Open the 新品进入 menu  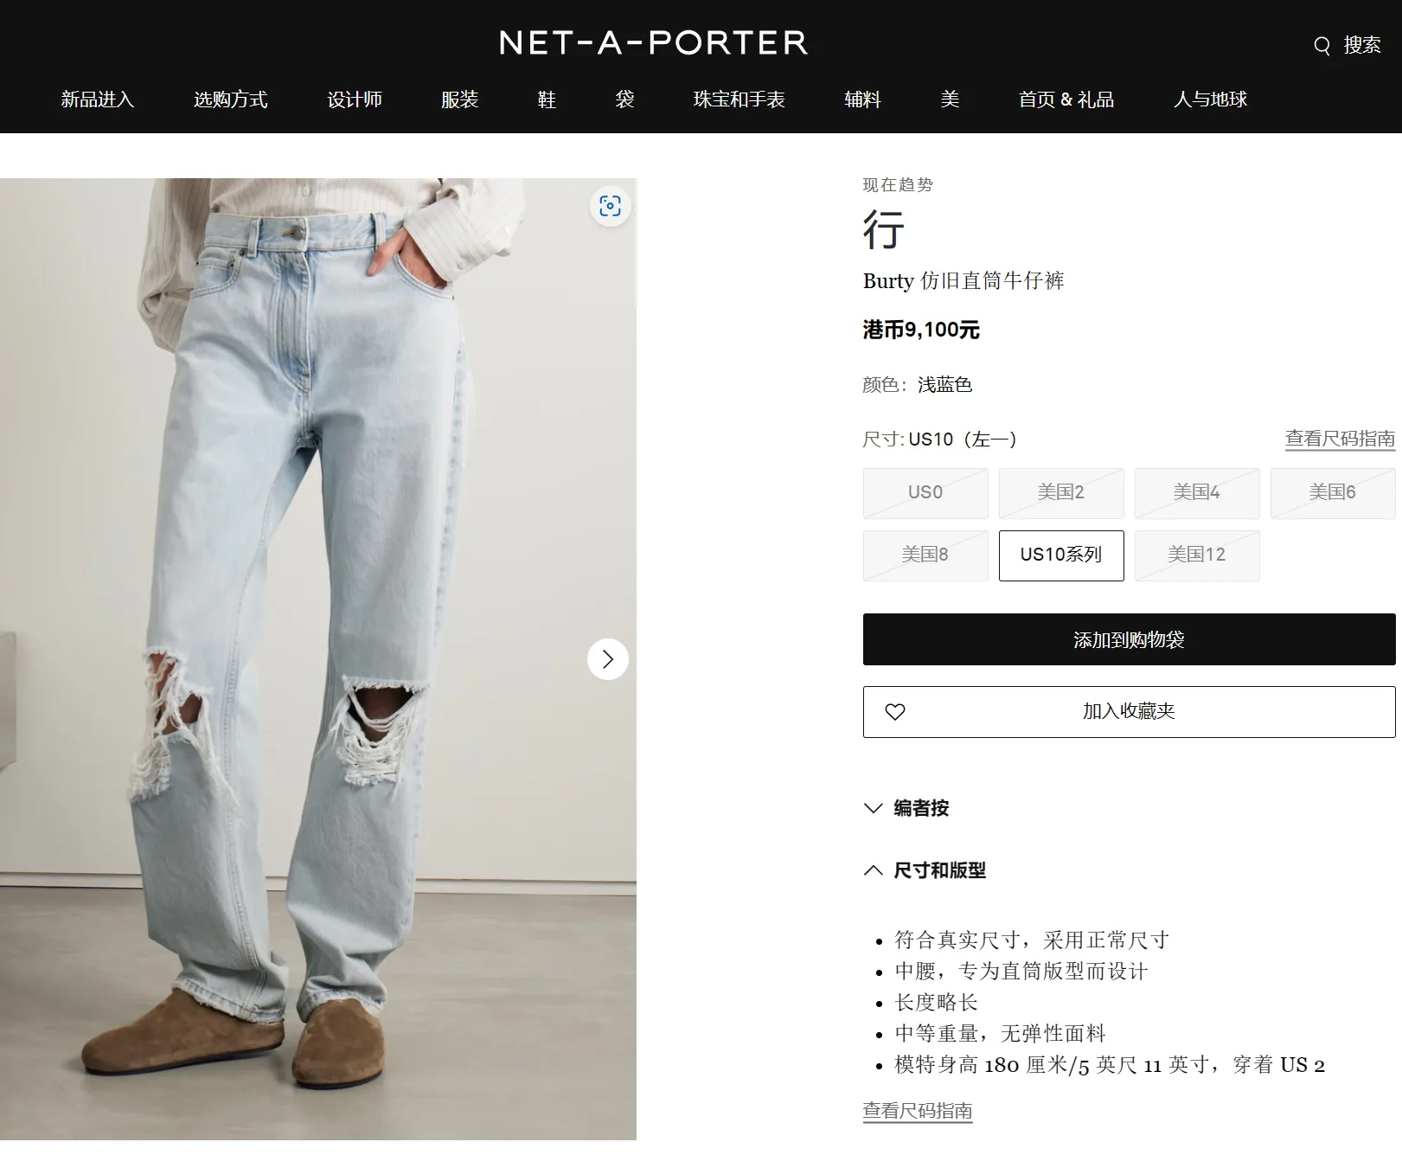98,99
